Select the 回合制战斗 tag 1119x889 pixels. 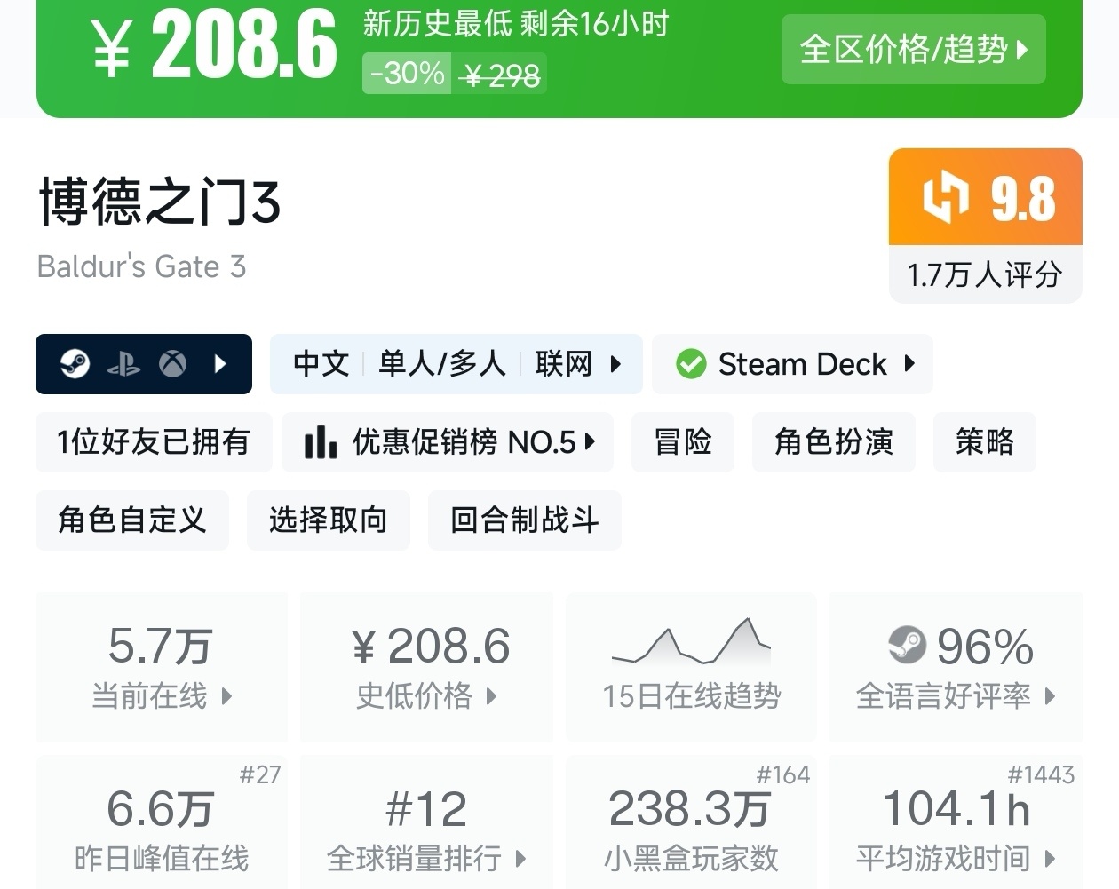[524, 520]
